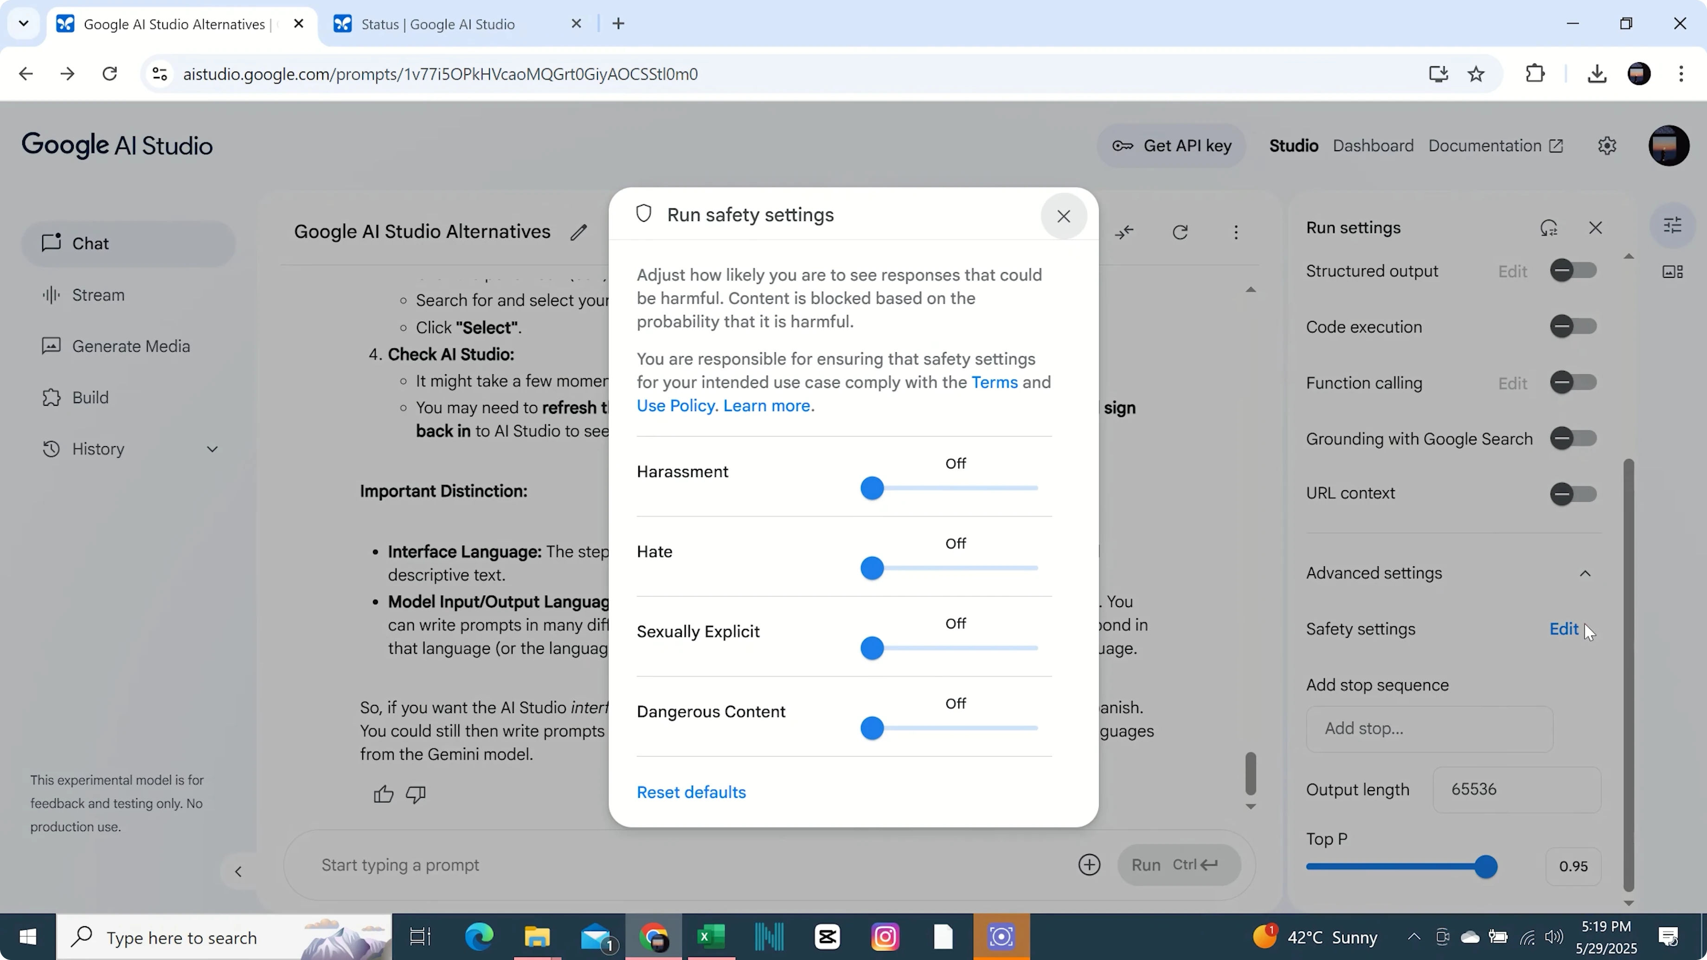The height and width of the screenshot is (960, 1707).
Task: Collapse the left sidebar with arrow
Action: tap(238, 871)
